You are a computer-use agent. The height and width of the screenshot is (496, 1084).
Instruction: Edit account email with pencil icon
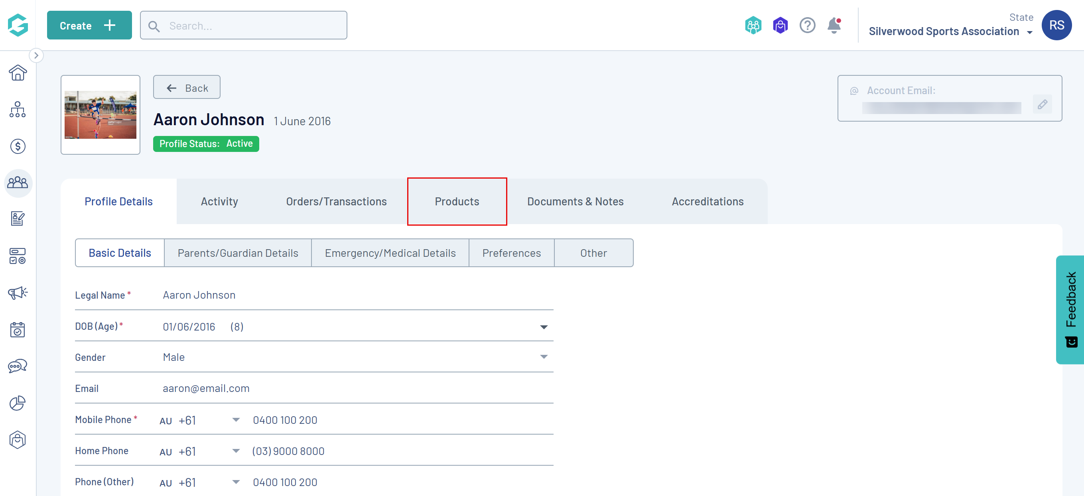point(1042,104)
